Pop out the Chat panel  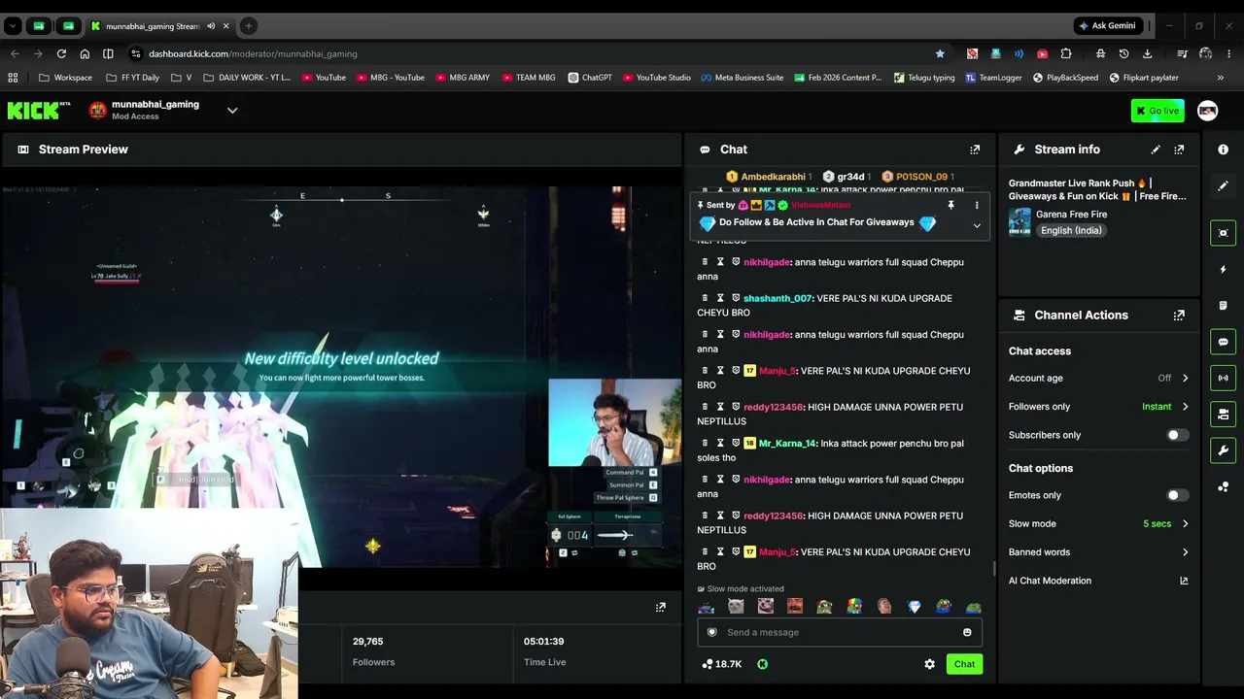coord(975,150)
